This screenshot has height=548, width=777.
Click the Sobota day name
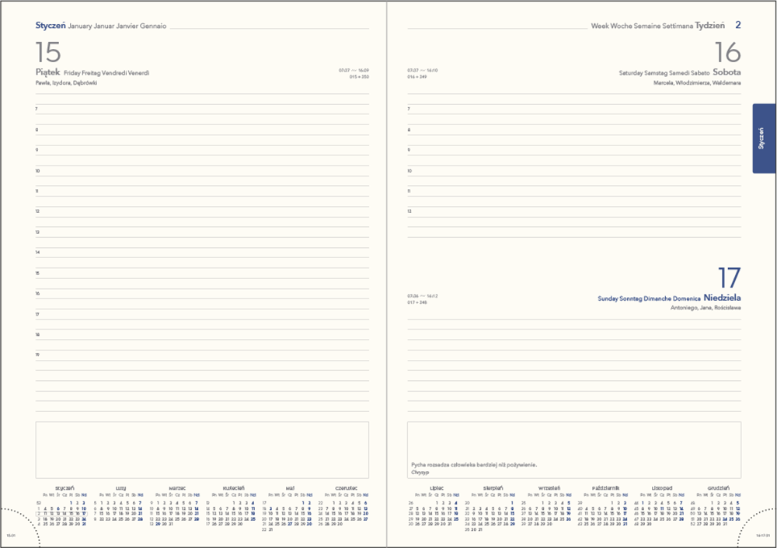point(727,72)
